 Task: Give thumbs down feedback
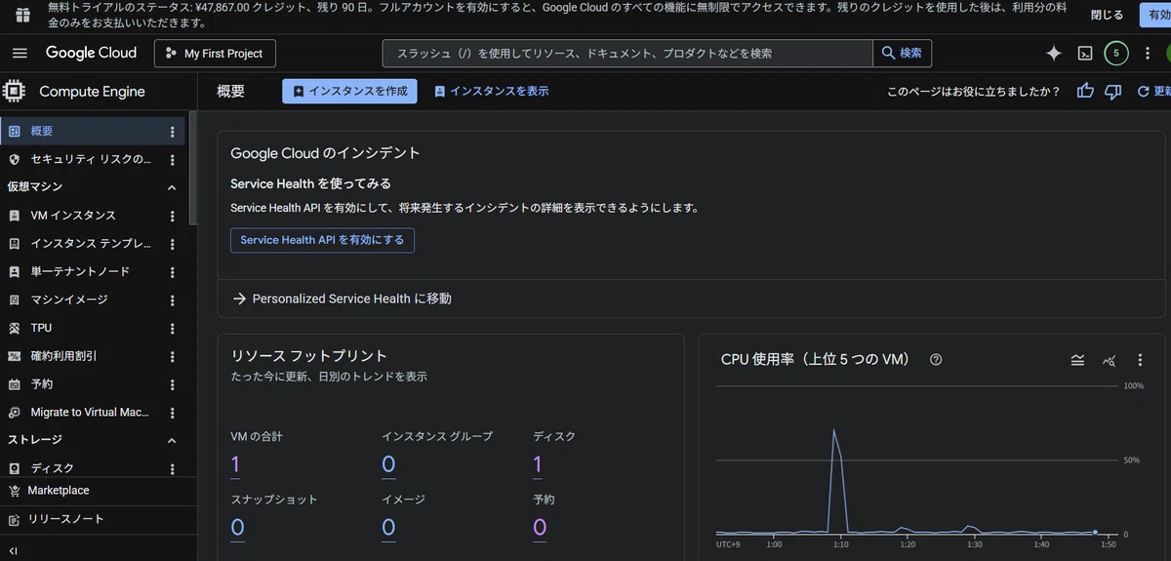click(x=1112, y=91)
